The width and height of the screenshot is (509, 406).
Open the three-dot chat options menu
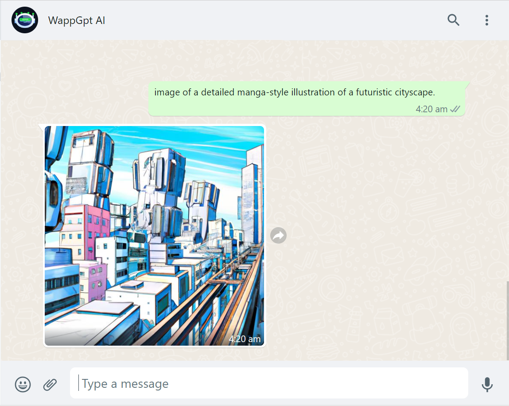[x=486, y=20]
